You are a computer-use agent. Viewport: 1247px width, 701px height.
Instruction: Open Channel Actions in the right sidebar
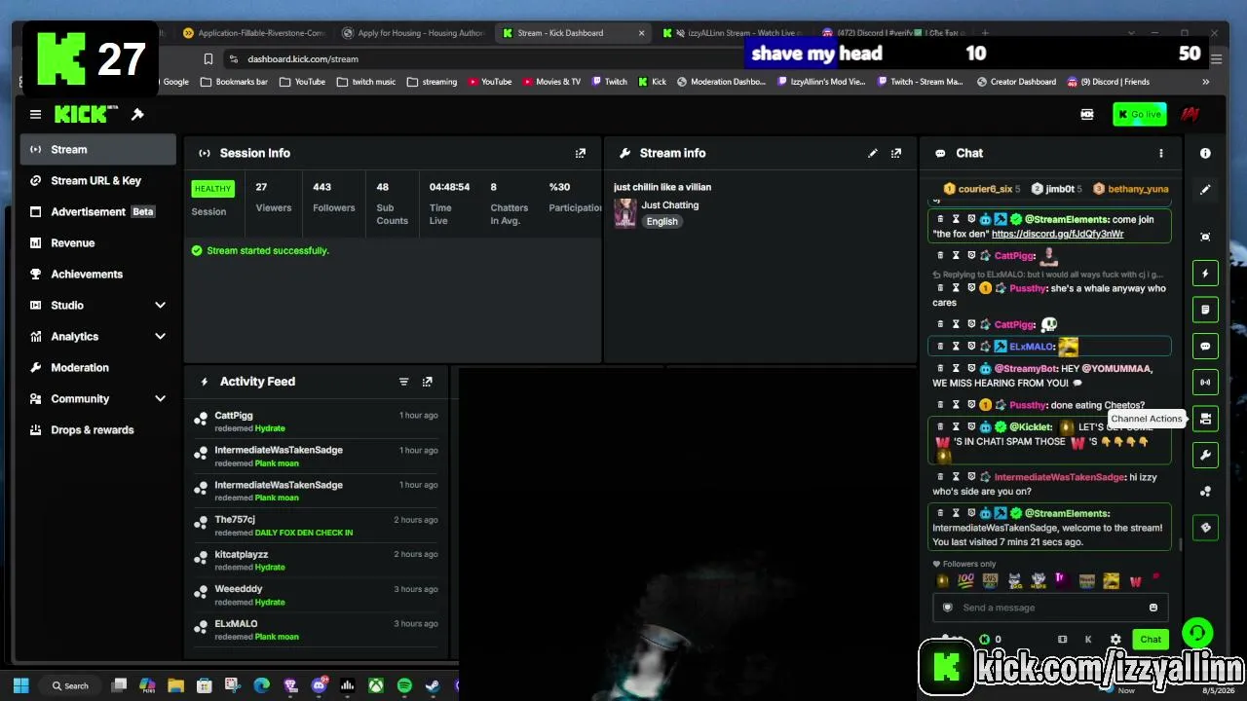[x=1205, y=419]
